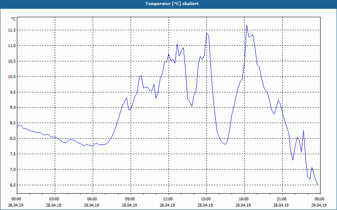
Task: Select the '7,0' y-axis label
Action: (13, 170)
